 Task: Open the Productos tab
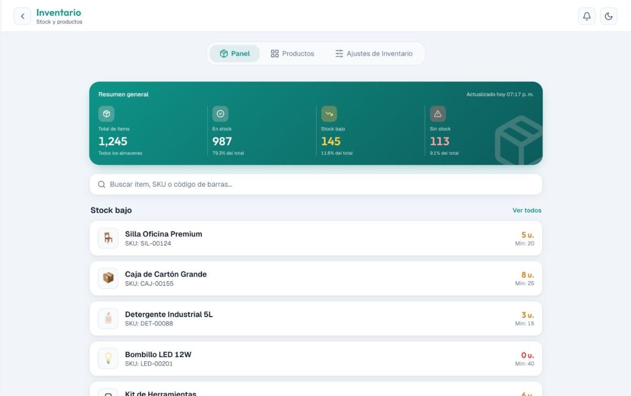(292, 54)
